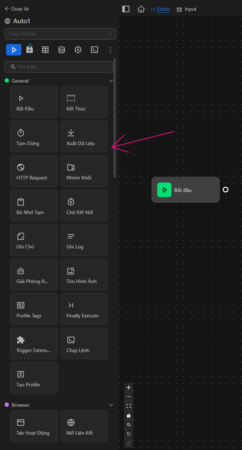The width and height of the screenshot is (242, 450).
Task: Open the database storage icon
Action: (62, 50)
